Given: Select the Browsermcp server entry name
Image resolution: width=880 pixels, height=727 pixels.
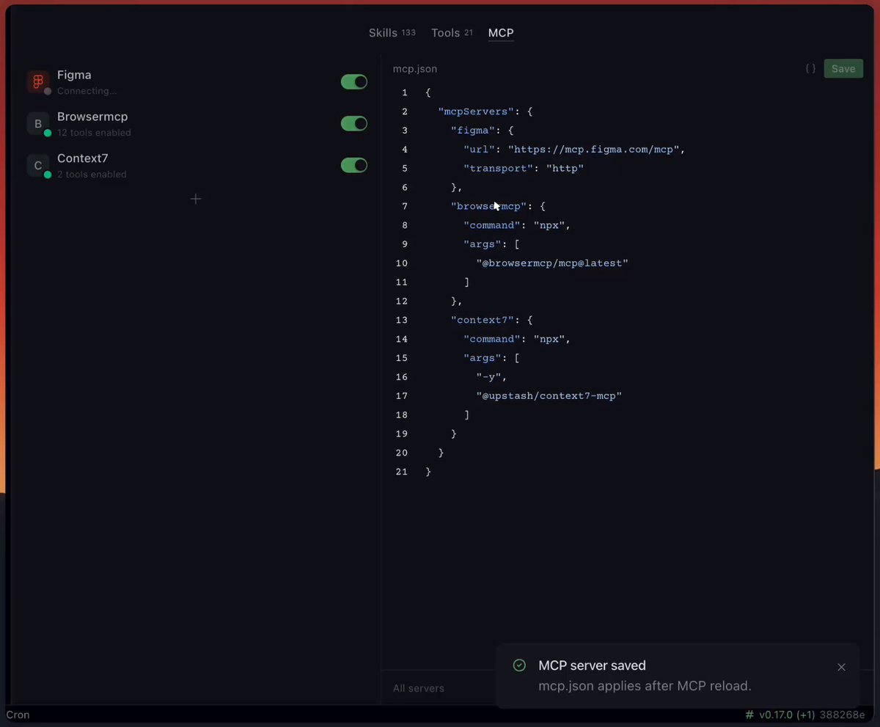Looking at the screenshot, I should point(92,117).
